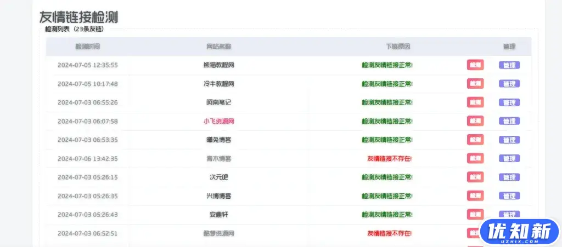Click 管理 in 安鹿轩 row

[x=509, y=214]
